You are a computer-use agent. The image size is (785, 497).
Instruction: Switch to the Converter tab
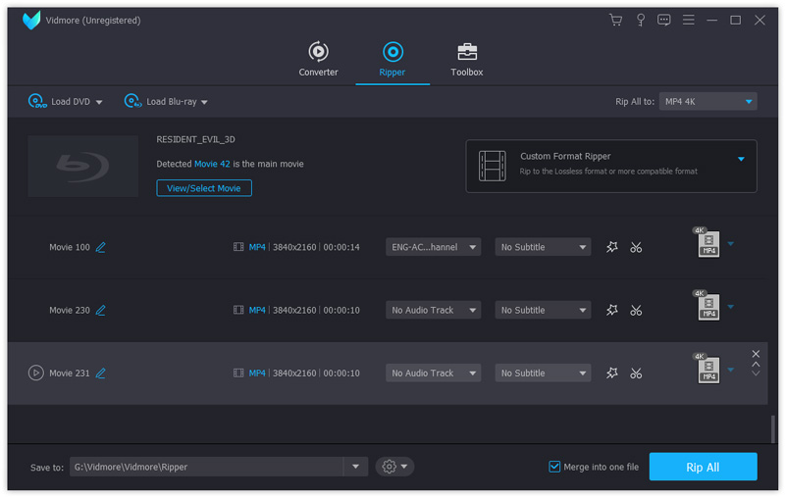point(318,59)
